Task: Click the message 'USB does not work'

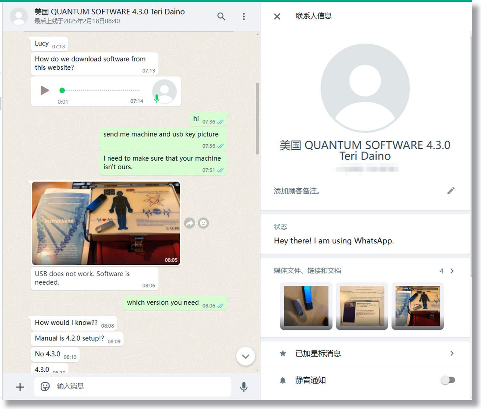Action: tap(95, 279)
